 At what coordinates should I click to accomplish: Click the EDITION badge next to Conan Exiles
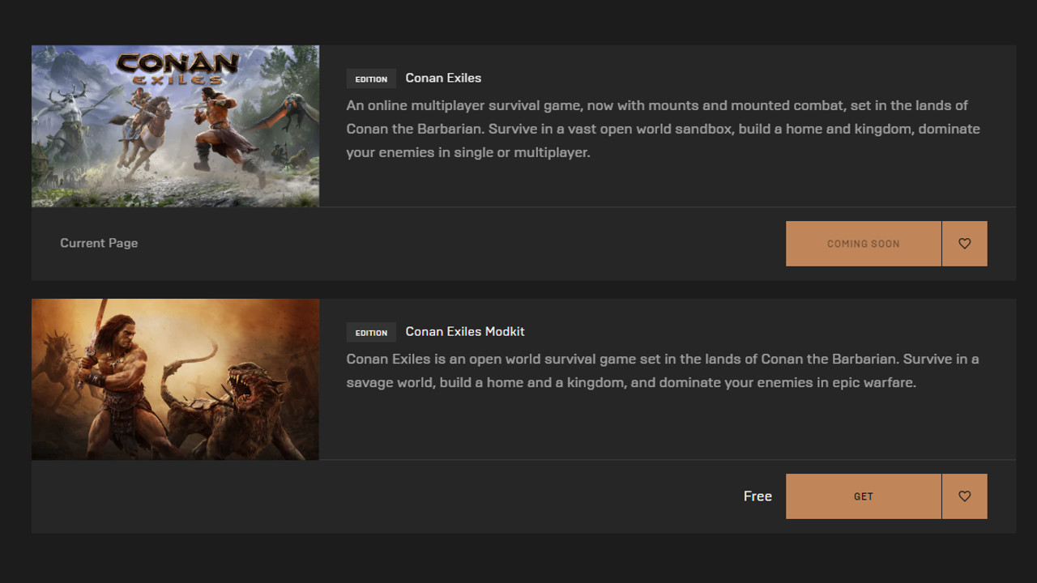[x=371, y=79]
